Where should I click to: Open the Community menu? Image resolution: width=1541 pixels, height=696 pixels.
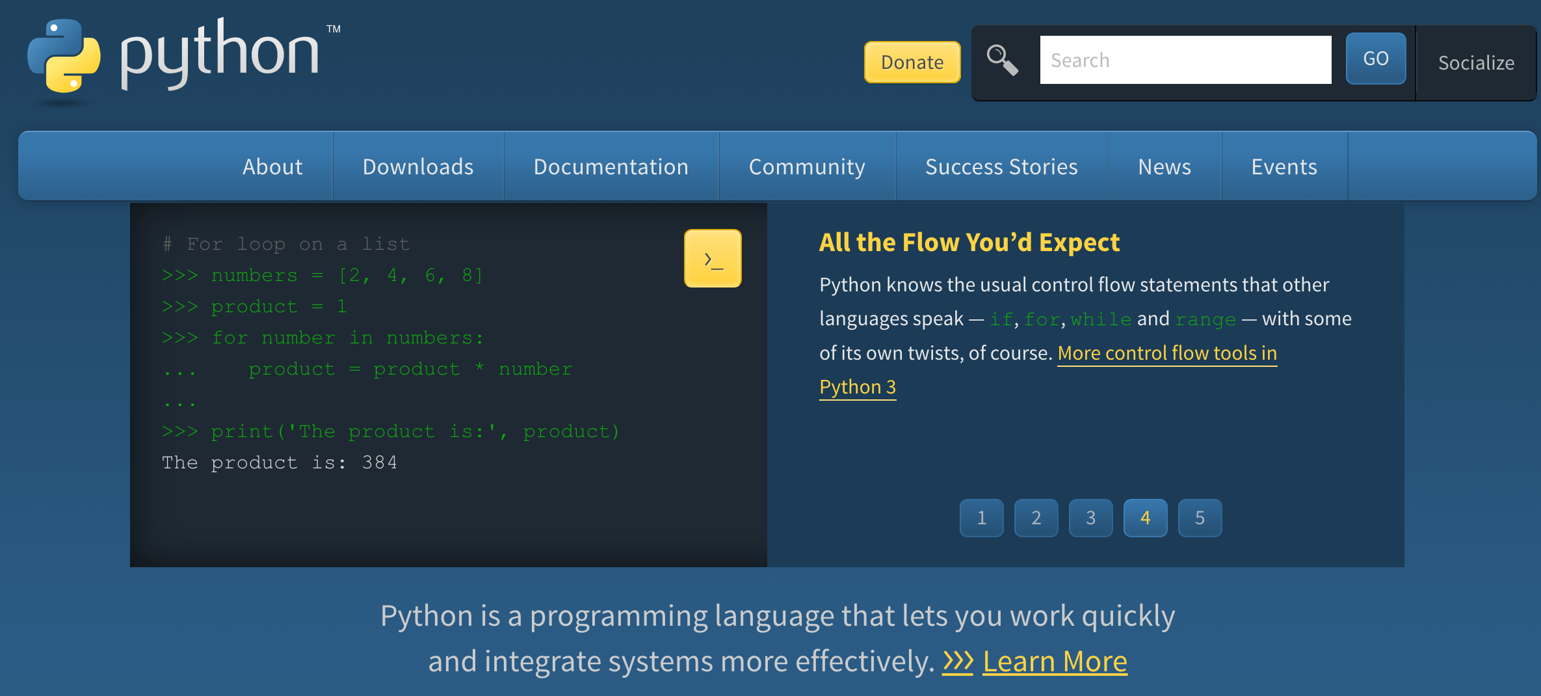[807, 167]
